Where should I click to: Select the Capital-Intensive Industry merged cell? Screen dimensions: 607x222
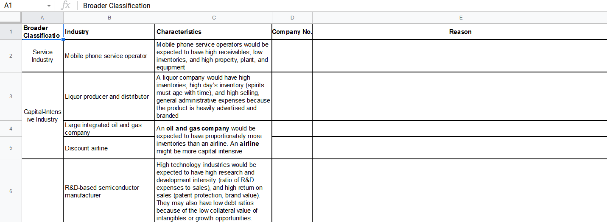[42, 116]
